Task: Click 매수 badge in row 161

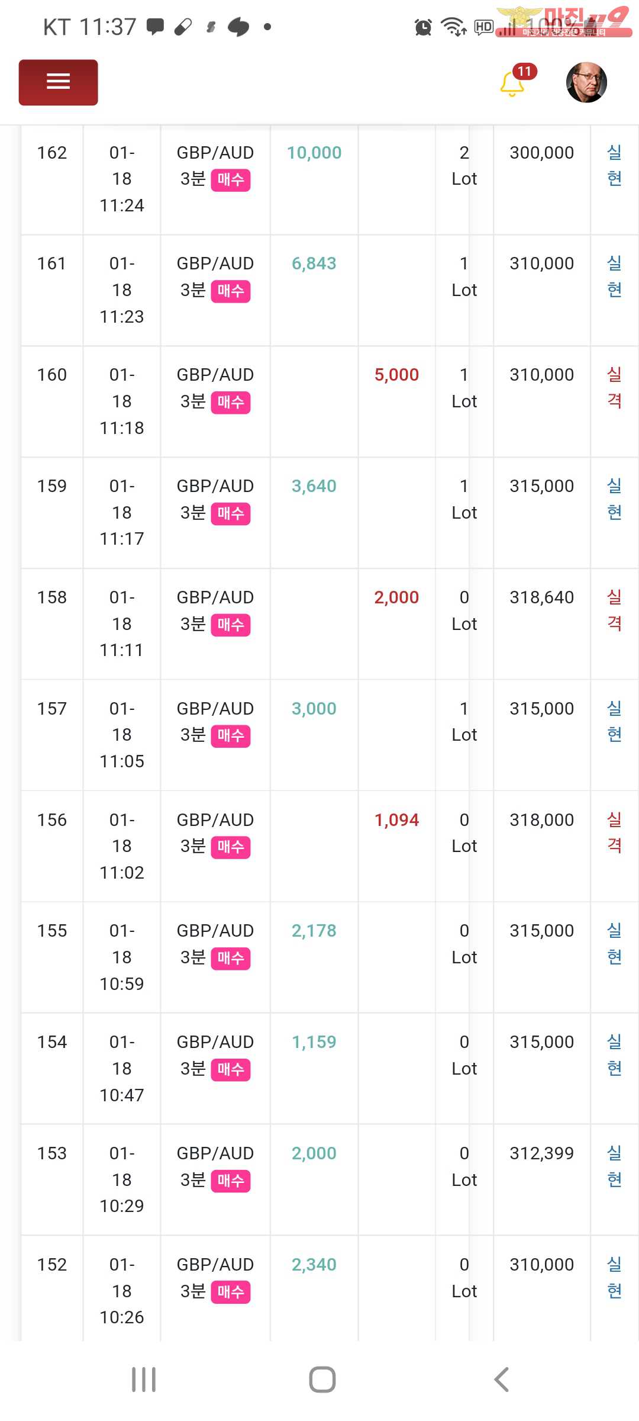Action: (x=231, y=291)
